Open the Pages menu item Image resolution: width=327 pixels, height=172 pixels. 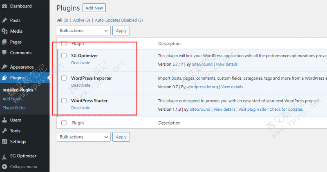click(x=16, y=42)
